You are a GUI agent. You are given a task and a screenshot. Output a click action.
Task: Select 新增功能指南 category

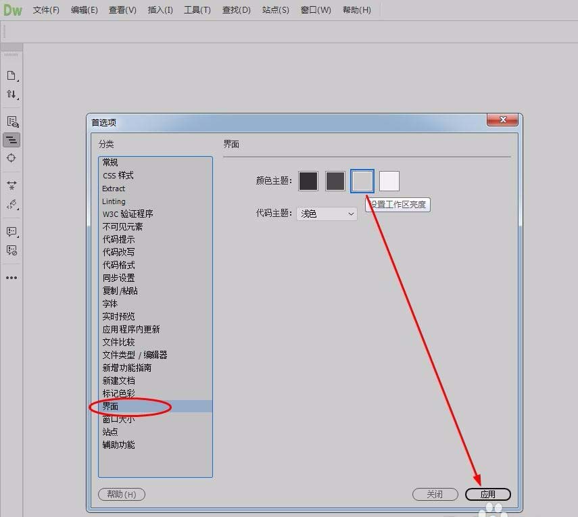pos(155,368)
